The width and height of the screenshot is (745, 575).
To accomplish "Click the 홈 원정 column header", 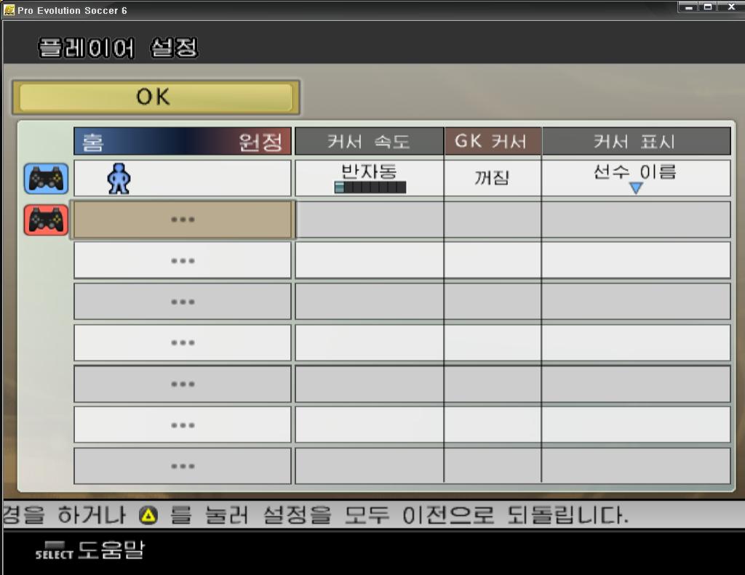I will 183,141.
